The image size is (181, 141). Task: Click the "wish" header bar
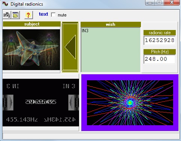coord(111,24)
